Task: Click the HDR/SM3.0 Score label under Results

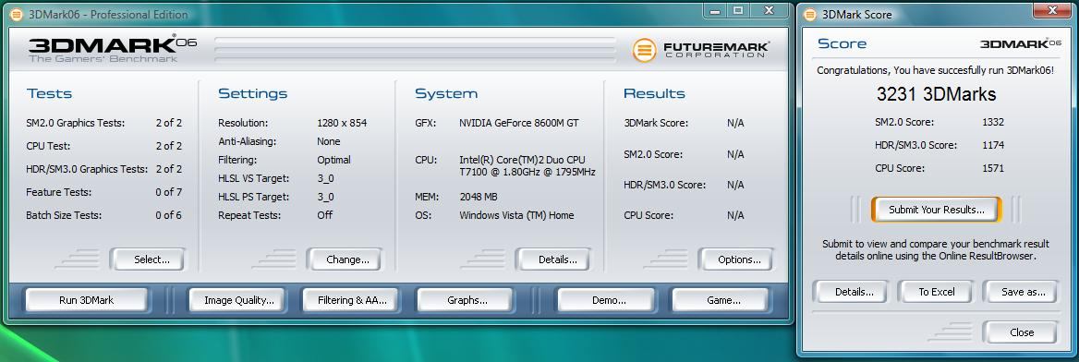Action: [x=665, y=185]
